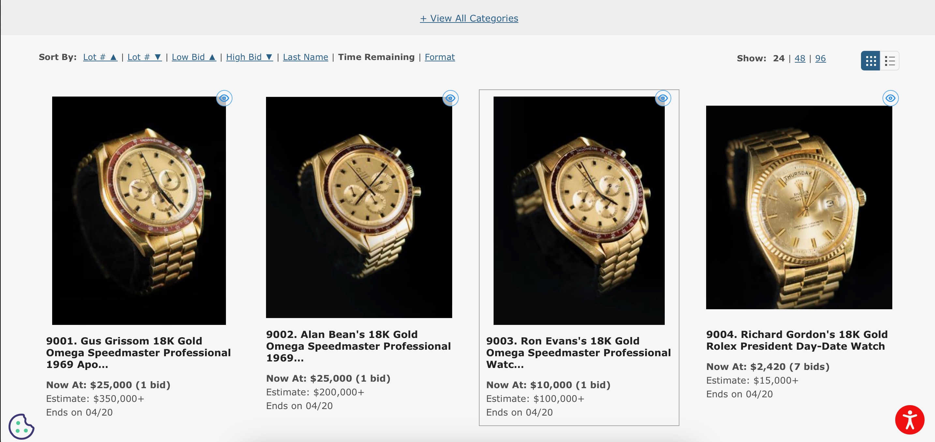Open the cookie preferences icon

tap(21, 426)
